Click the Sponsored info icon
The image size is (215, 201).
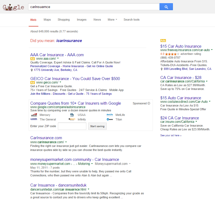149,103
